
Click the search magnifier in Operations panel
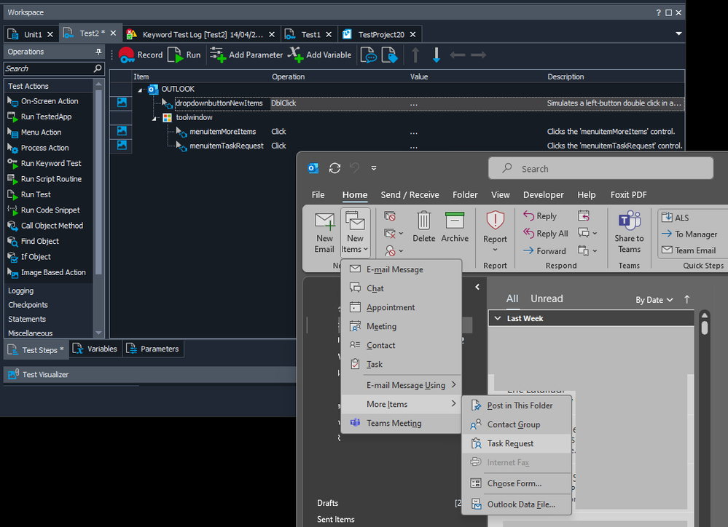(98, 68)
